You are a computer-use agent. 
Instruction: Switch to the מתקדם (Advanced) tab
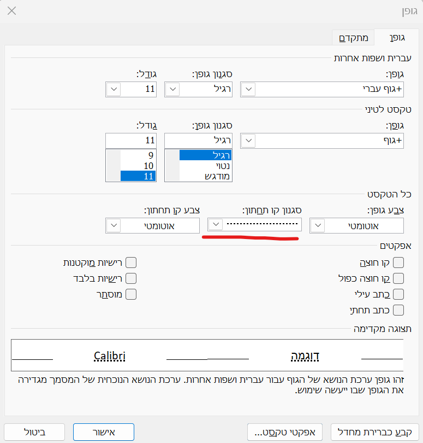(352, 37)
